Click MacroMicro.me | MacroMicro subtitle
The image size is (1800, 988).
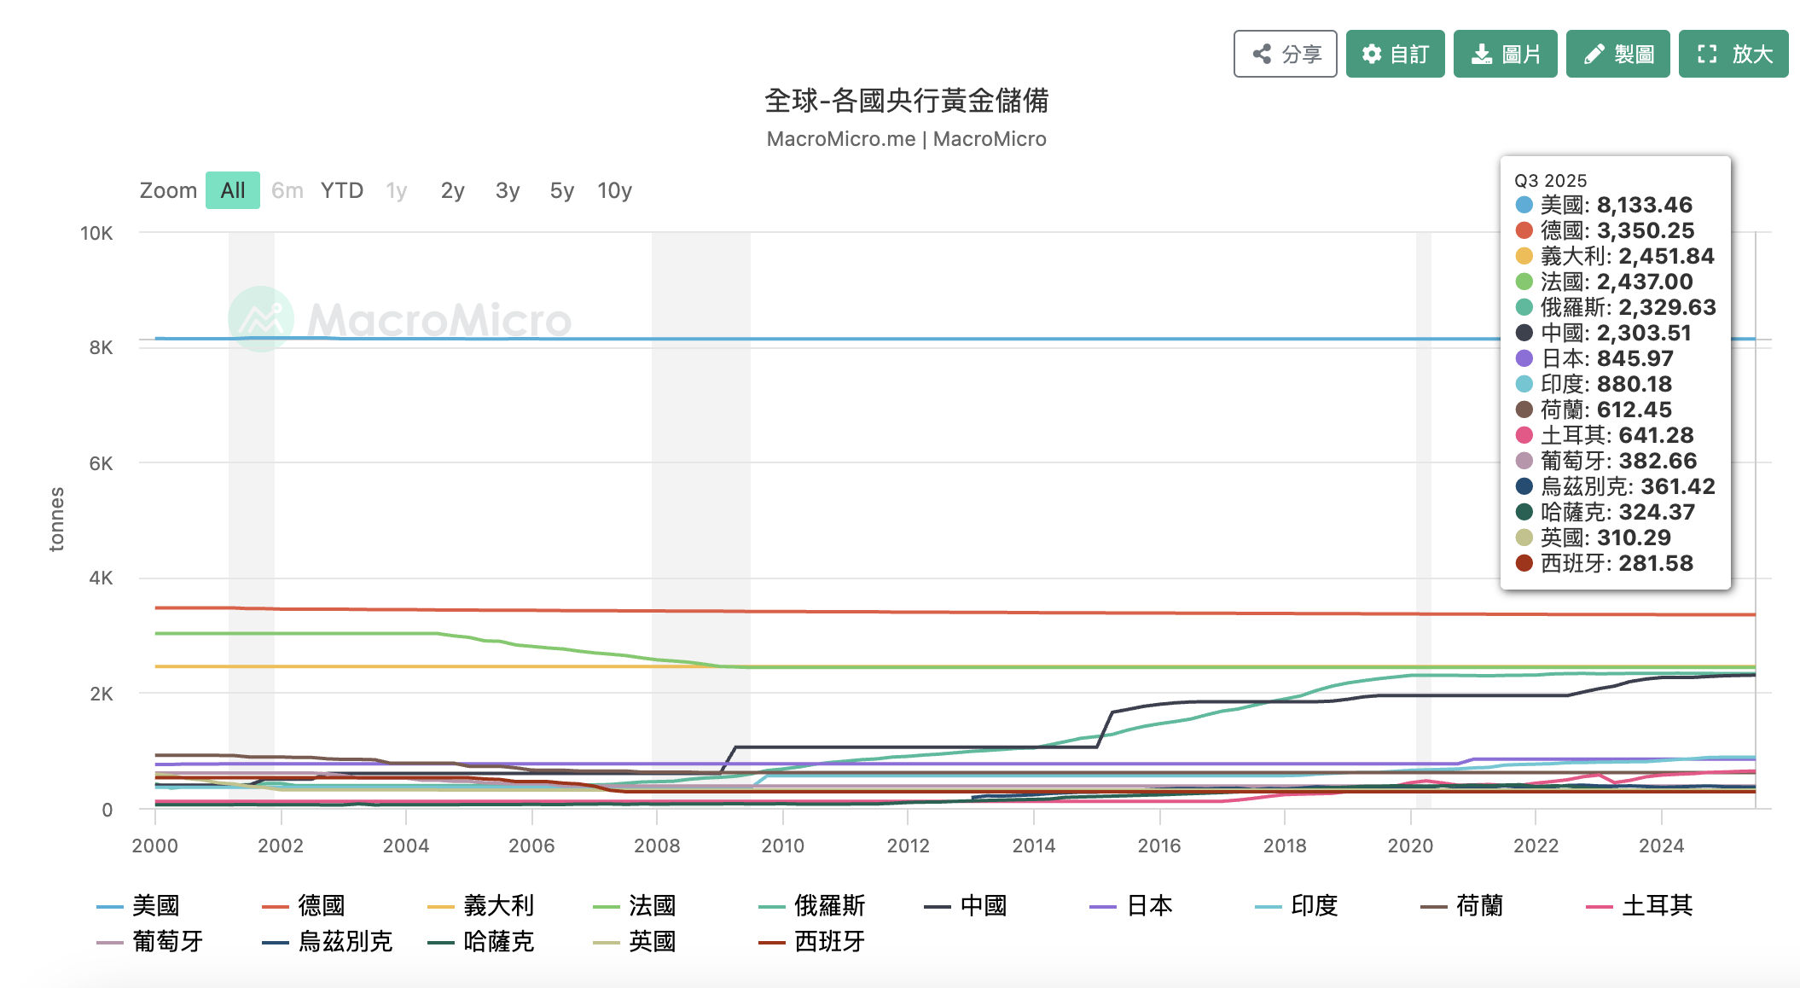pos(906,139)
